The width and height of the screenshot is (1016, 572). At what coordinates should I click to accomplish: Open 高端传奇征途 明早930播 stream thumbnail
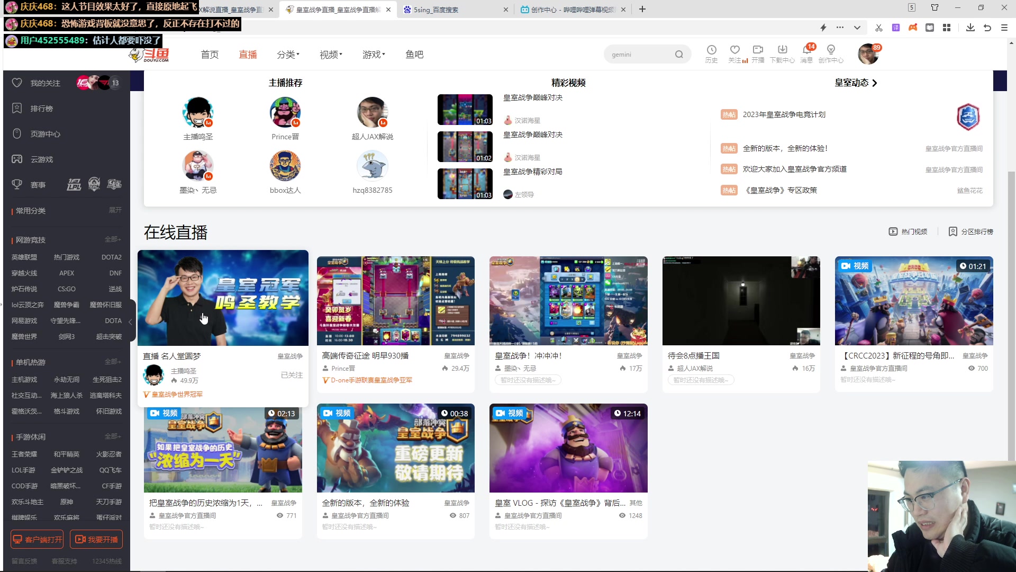[395, 301]
